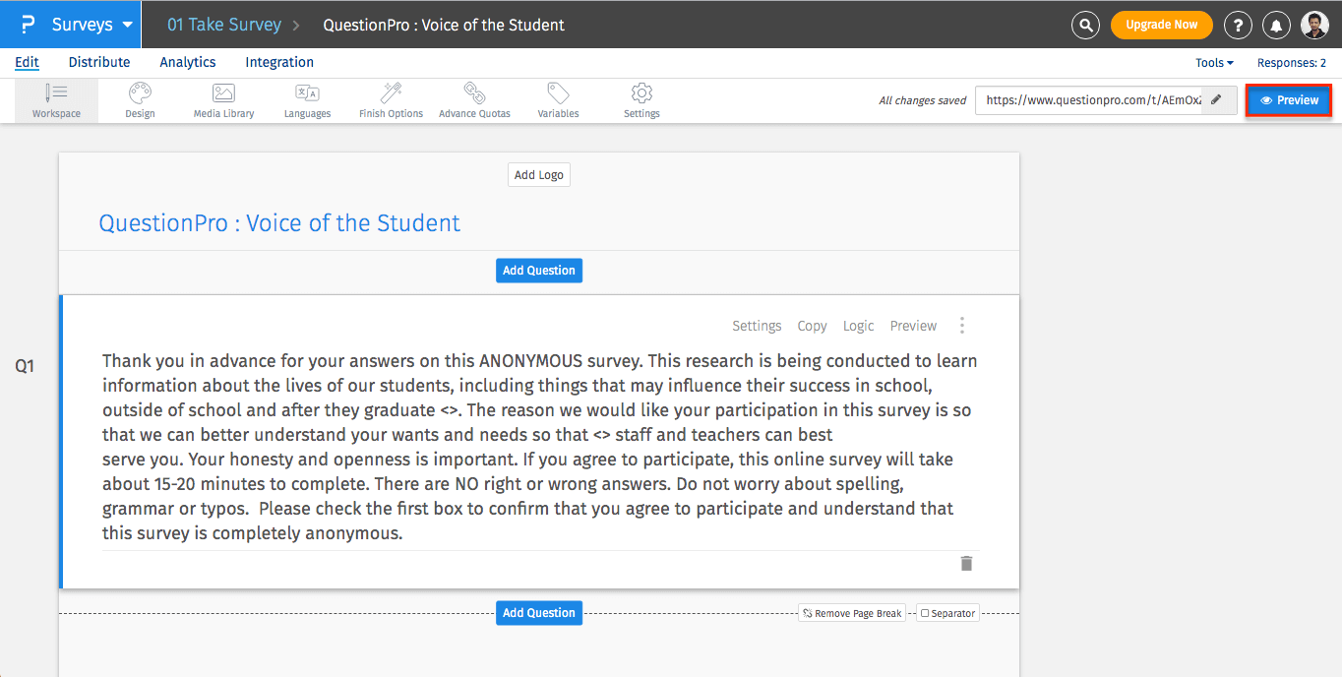Open the Media Library

coord(223,100)
